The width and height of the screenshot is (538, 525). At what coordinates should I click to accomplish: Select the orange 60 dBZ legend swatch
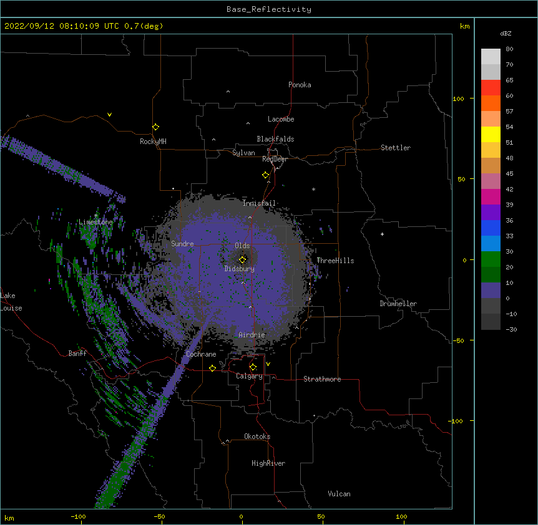[x=491, y=103]
